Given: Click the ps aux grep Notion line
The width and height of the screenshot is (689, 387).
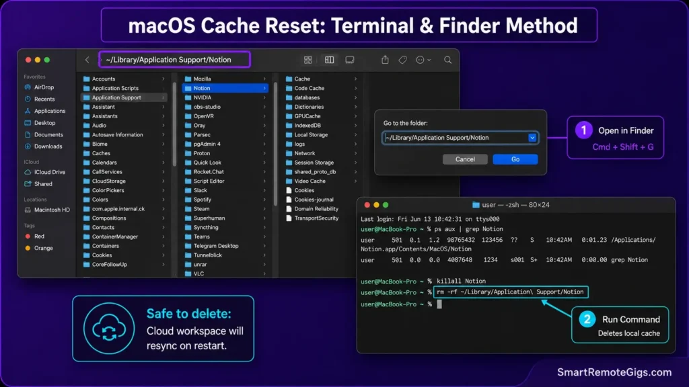Looking at the screenshot, I should (432, 229).
